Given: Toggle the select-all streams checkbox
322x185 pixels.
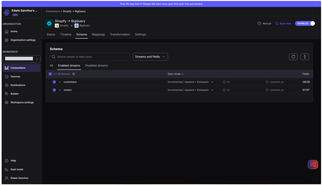Looking at the screenshot, I should [x=50, y=74].
